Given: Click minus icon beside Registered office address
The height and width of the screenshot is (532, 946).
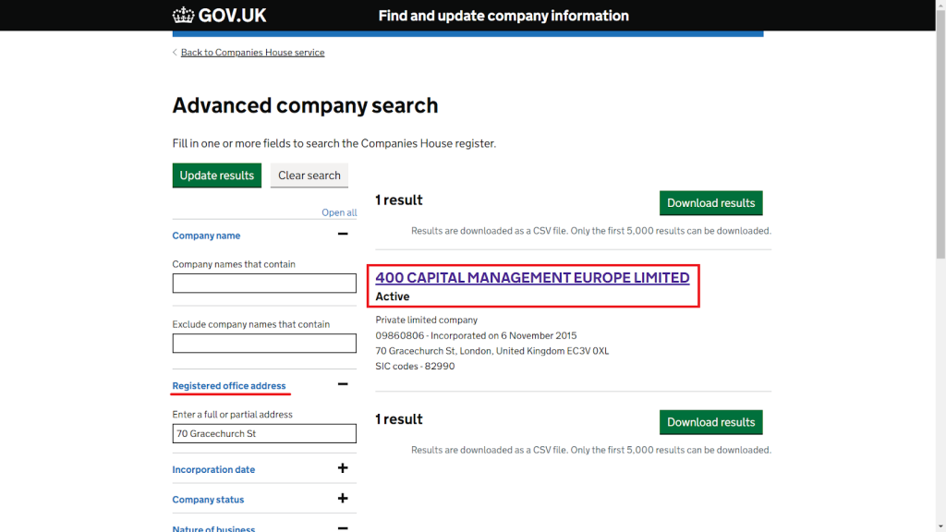Looking at the screenshot, I should (343, 384).
